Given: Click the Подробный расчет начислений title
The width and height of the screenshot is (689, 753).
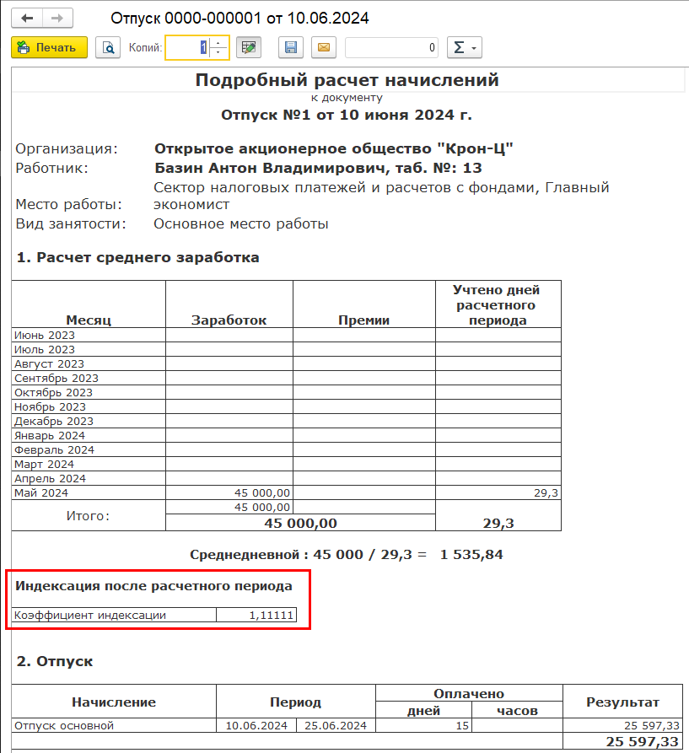Looking at the screenshot, I should 347,80.
